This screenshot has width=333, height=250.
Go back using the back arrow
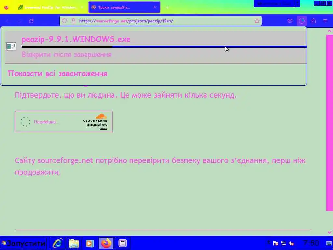pyautogui.click(x=8, y=21)
